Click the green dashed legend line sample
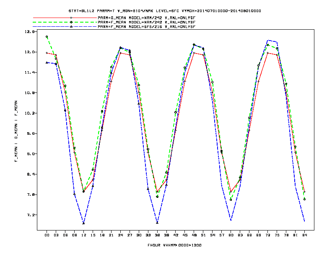The height and width of the screenshot is (256, 332). (x=65, y=22)
